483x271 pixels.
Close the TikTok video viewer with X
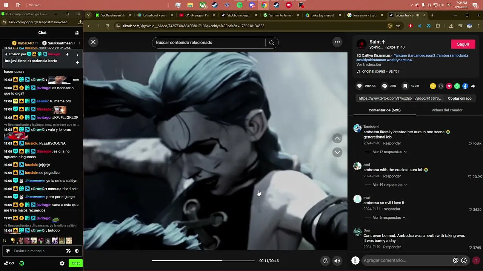pyautogui.click(x=93, y=42)
